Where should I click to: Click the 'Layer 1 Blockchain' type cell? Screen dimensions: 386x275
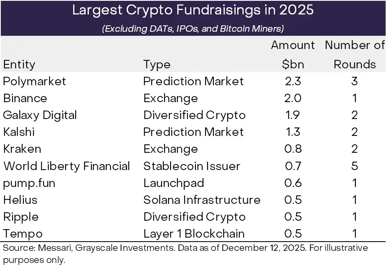[194, 234]
